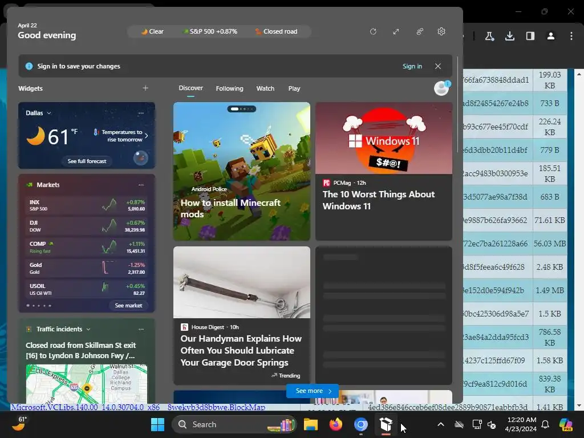
Task: Click See more button
Action: (313, 391)
